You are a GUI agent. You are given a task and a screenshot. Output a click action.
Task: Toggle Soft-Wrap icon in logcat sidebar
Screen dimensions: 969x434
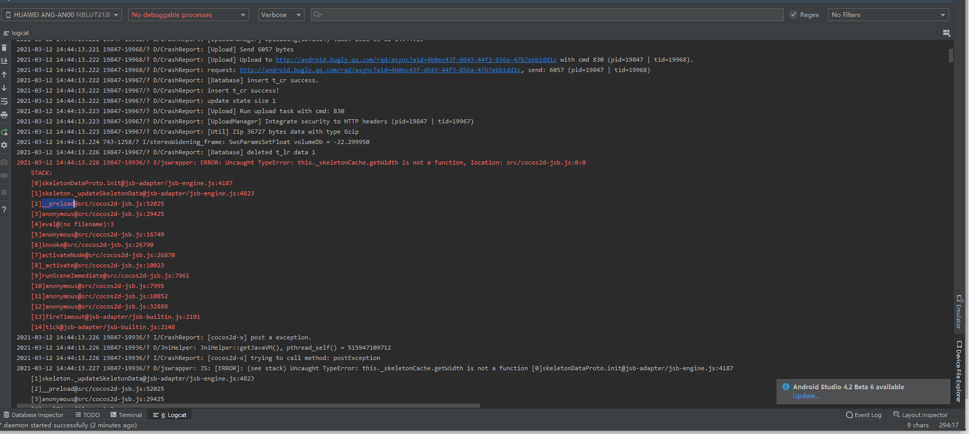(4, 101)
